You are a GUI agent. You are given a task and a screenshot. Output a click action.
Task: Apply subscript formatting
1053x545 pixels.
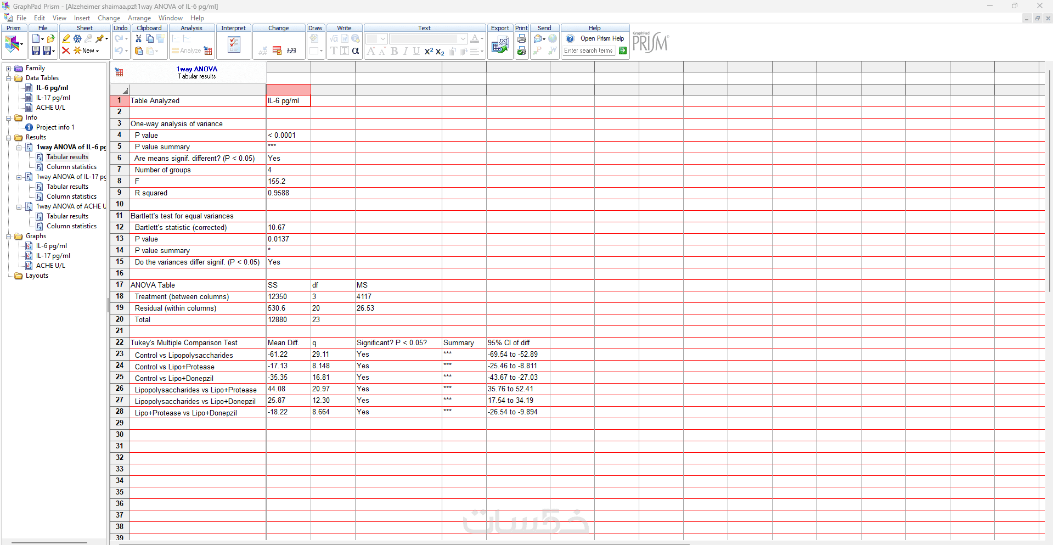[x=440, y=52]
